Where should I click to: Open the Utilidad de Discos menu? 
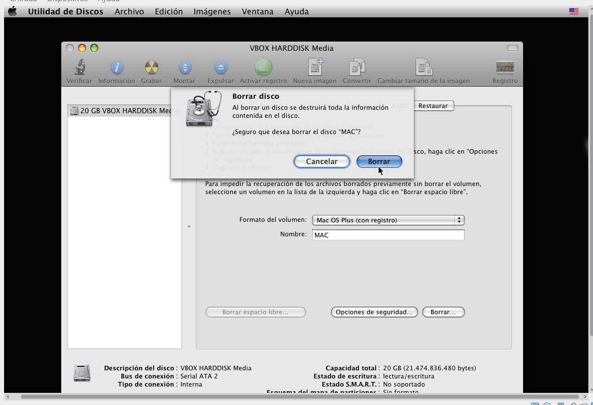65,12
